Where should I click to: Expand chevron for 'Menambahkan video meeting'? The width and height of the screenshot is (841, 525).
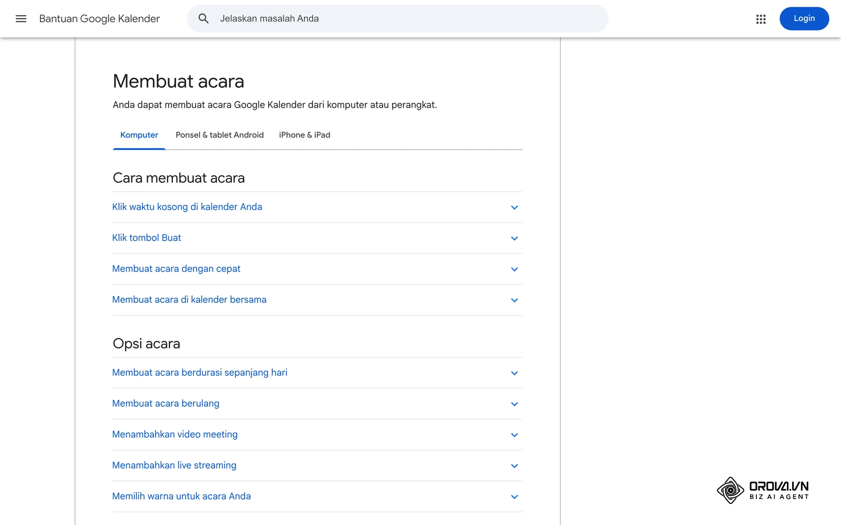pyautogui.click(x=515, y=436)
